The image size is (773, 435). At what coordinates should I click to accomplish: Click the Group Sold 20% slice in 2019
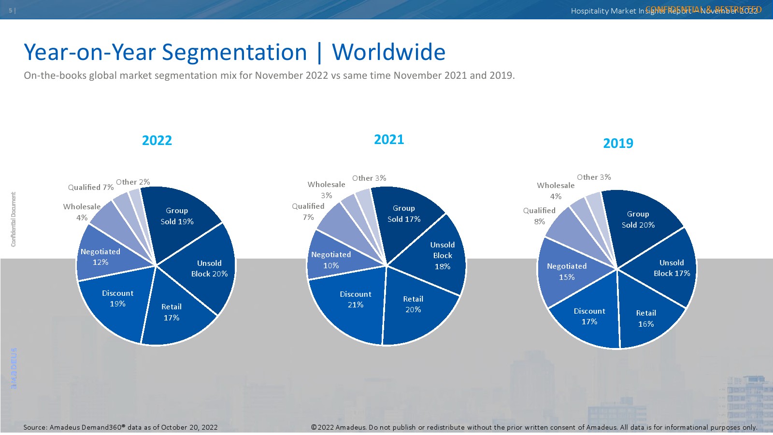[x=638, y=219]
